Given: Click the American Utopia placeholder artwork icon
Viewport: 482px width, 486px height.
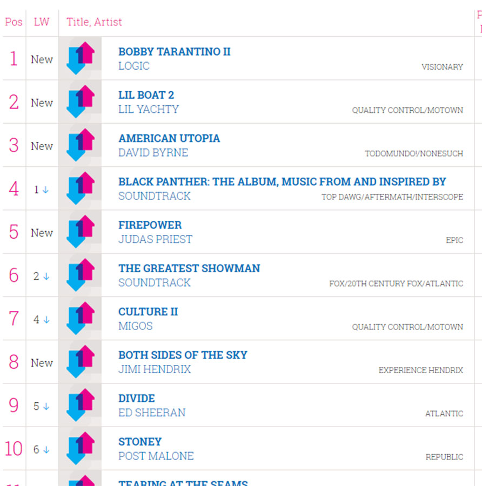Looking at the screenshot, I should (80, 145).
